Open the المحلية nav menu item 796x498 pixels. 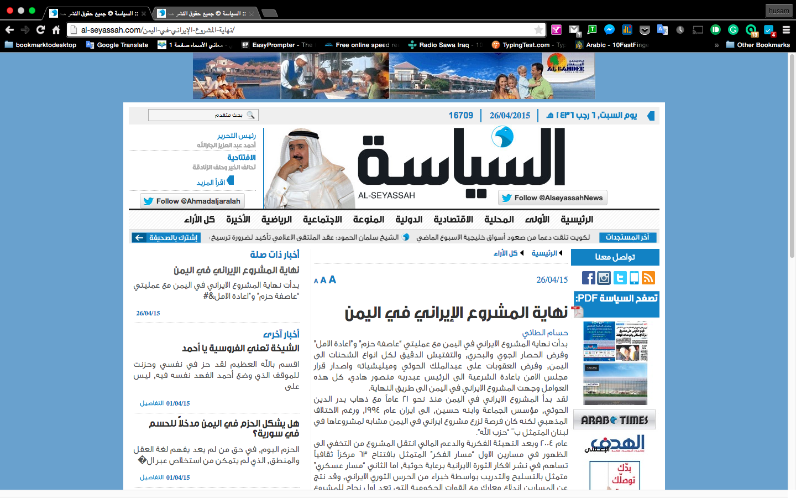point(499,219)
